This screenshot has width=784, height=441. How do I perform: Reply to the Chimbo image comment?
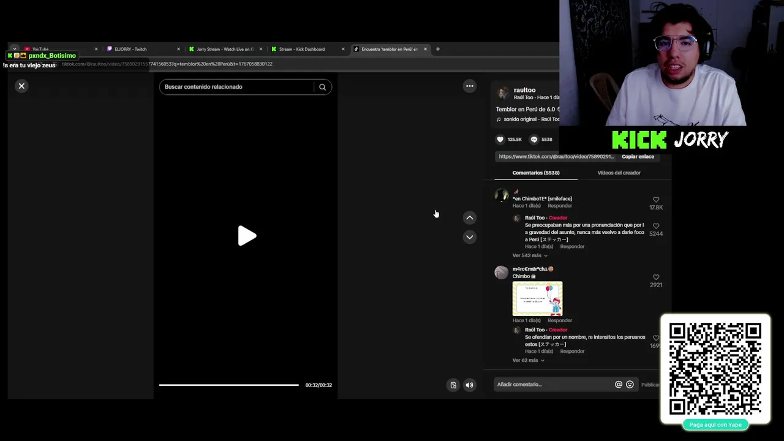click(x=560, y=320)
